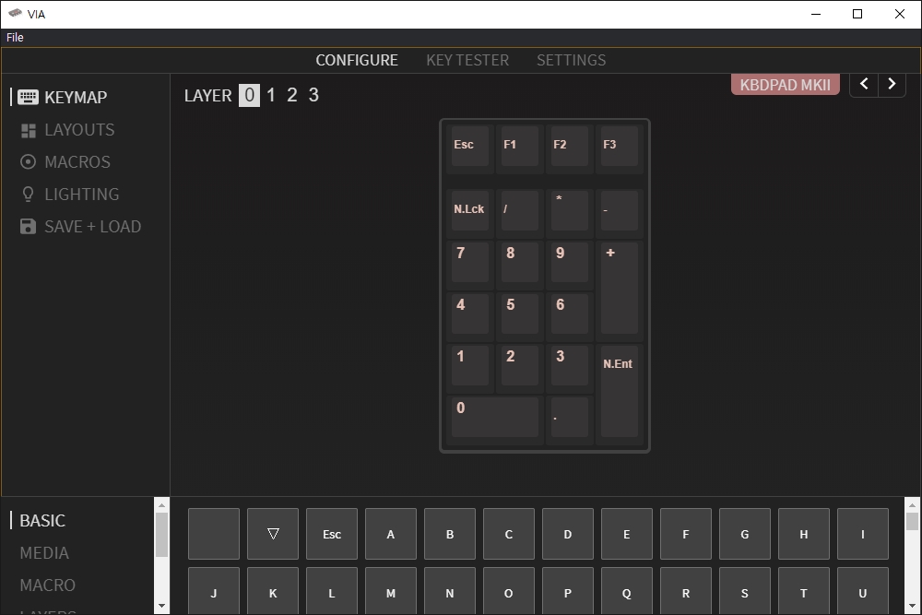Image resolution: width=922 pixels, height=615 pixels.
Task: Assign the G keycode from the palette
Action: pos(744,534)
